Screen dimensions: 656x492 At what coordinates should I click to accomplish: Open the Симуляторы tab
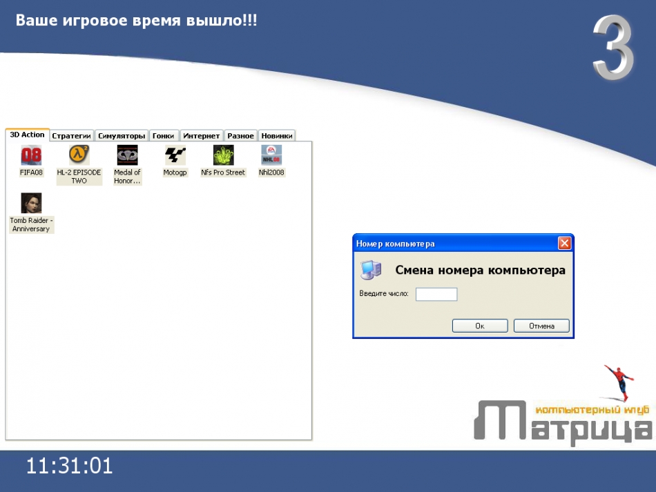pos(122,136)
